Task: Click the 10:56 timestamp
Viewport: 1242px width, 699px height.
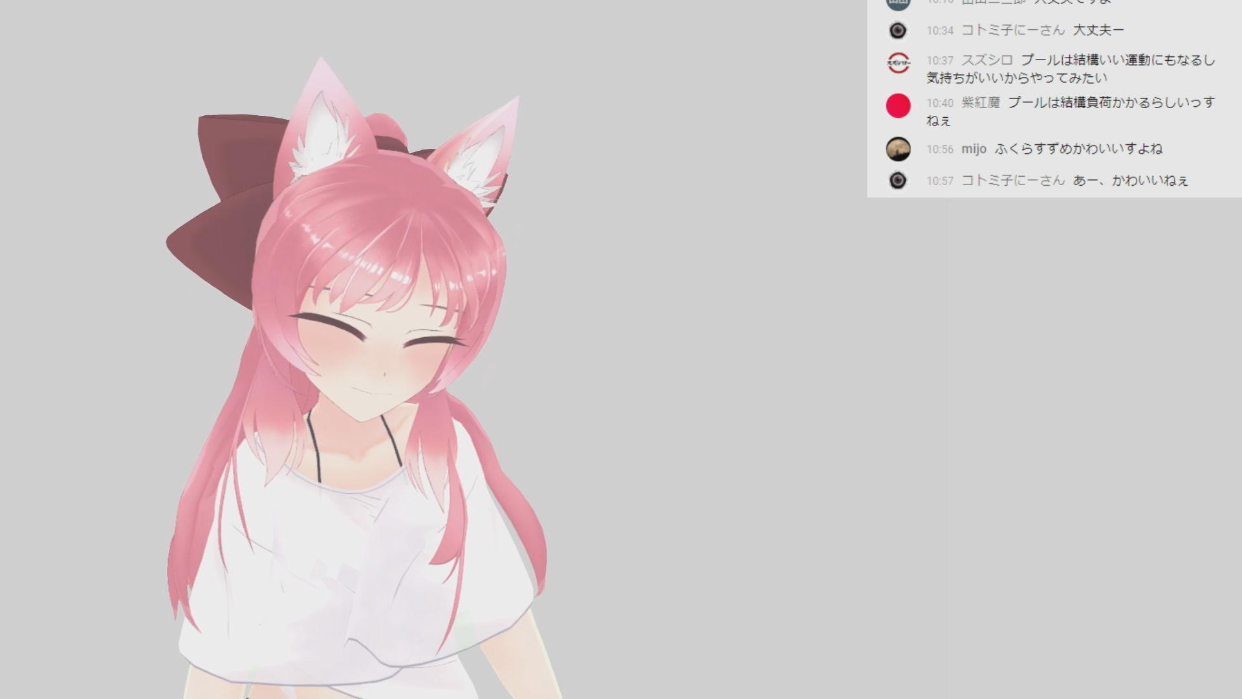Action: pyautogui.click(x=939, y=150)
